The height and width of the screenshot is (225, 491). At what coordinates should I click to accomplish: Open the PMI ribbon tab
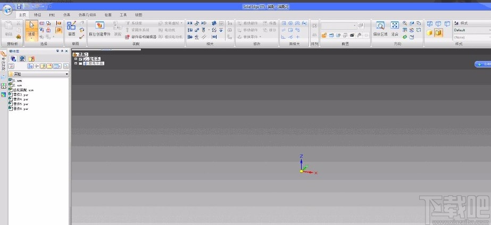coord(52,15)
